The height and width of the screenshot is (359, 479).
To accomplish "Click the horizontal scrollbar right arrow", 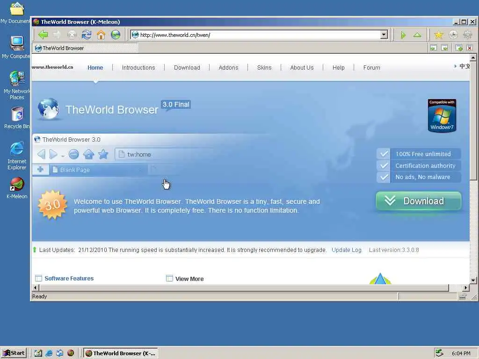I will (466, 287).
